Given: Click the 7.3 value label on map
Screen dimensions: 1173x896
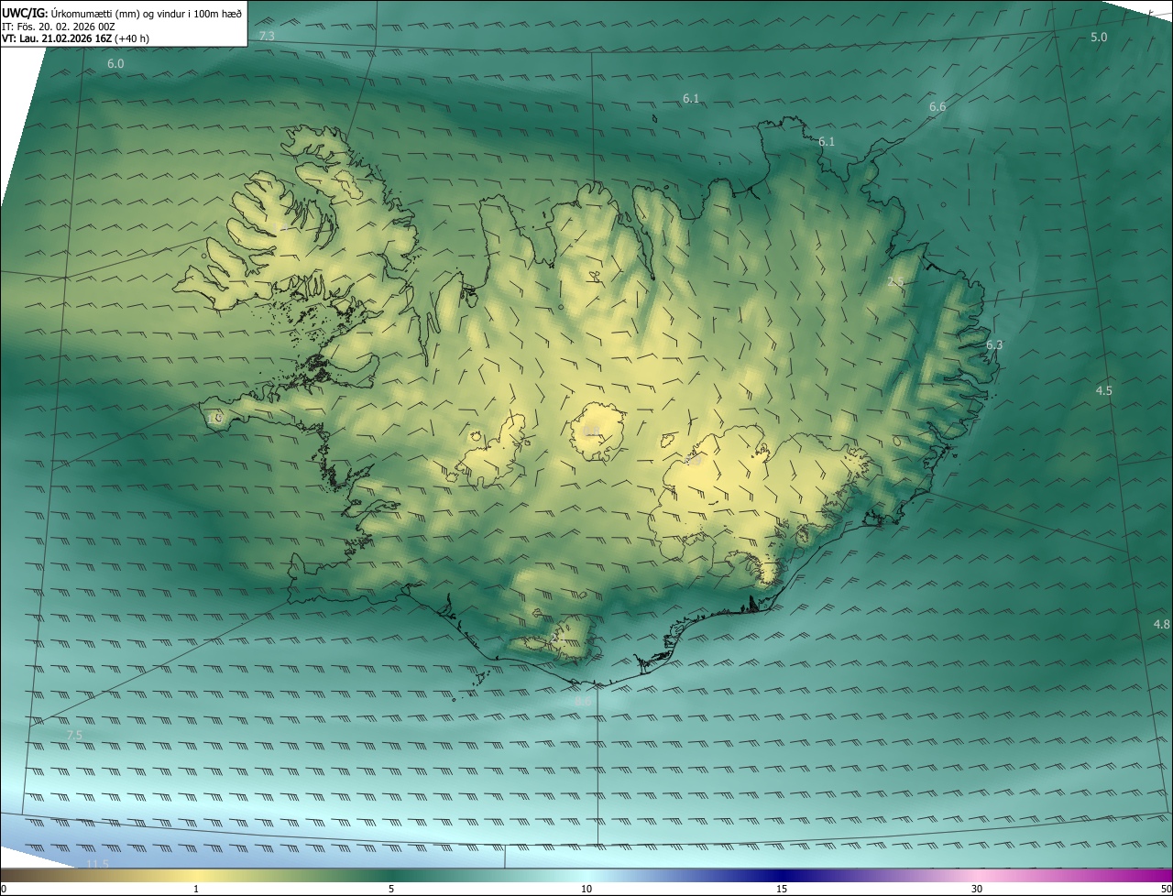Looking at the screenshot, I should click(267, 36).
